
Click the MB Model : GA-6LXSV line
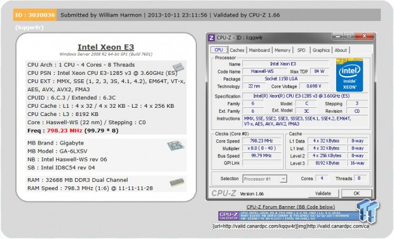57,152
